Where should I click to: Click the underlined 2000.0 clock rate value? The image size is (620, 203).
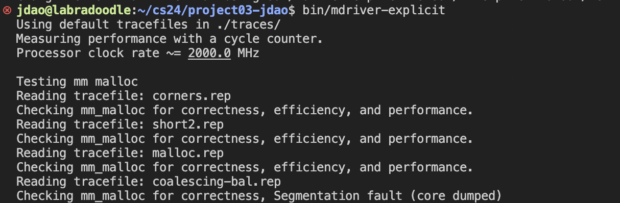point(209,53)
